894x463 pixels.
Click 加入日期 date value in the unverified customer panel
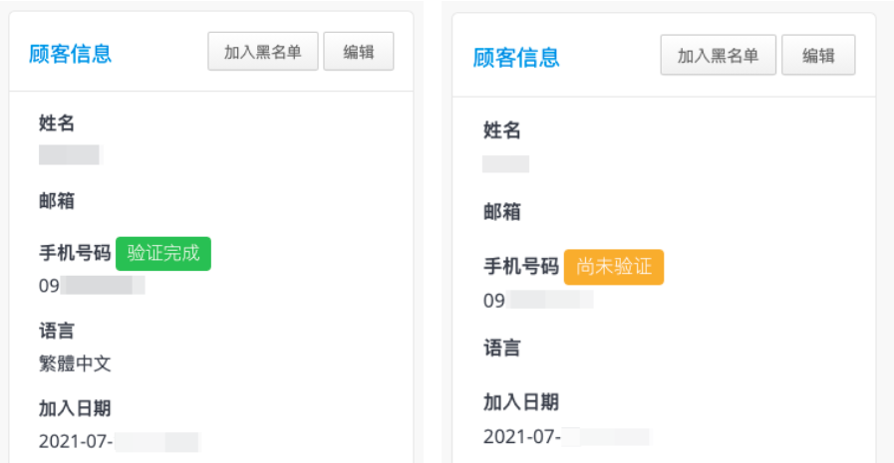[566, 437]
